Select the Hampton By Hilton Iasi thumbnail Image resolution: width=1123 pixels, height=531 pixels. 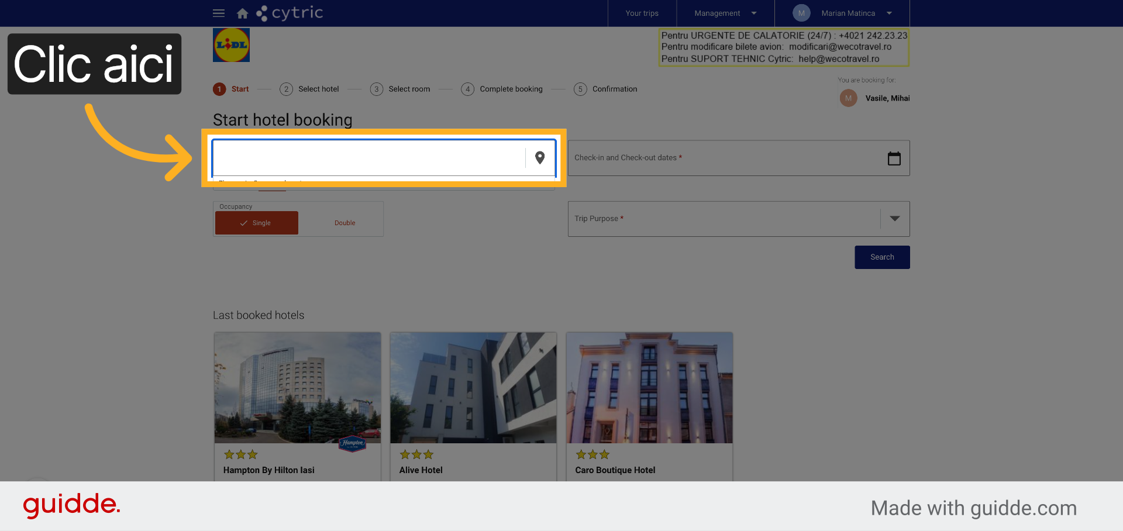[298, 388]
